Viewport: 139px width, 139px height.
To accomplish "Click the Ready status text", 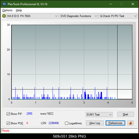I will click(x=6, y=131).
